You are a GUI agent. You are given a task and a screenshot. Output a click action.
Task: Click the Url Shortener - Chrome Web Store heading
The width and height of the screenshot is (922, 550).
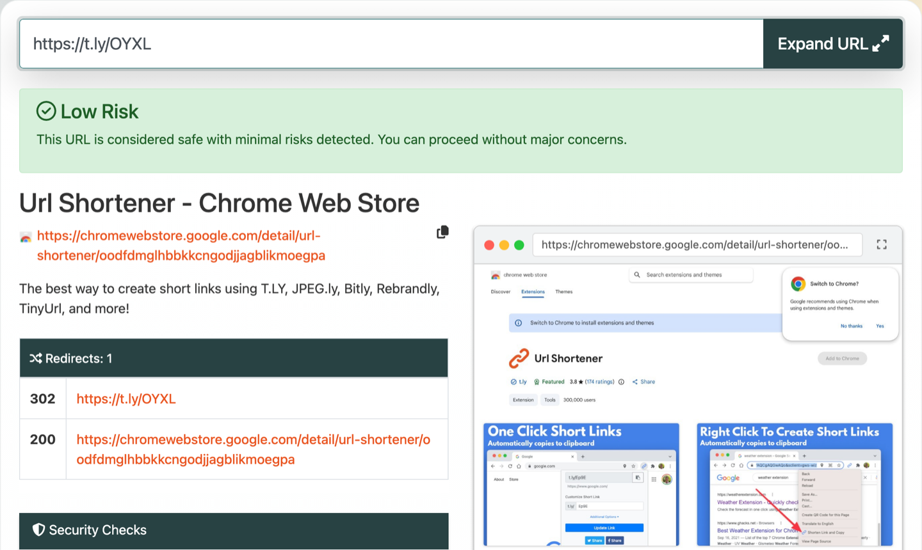click(x=219, y=203)
